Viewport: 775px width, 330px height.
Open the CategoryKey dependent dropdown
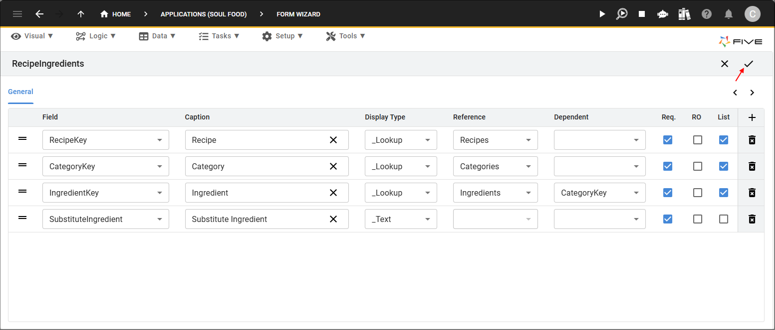pyautogui.click(x=600, y=193)
